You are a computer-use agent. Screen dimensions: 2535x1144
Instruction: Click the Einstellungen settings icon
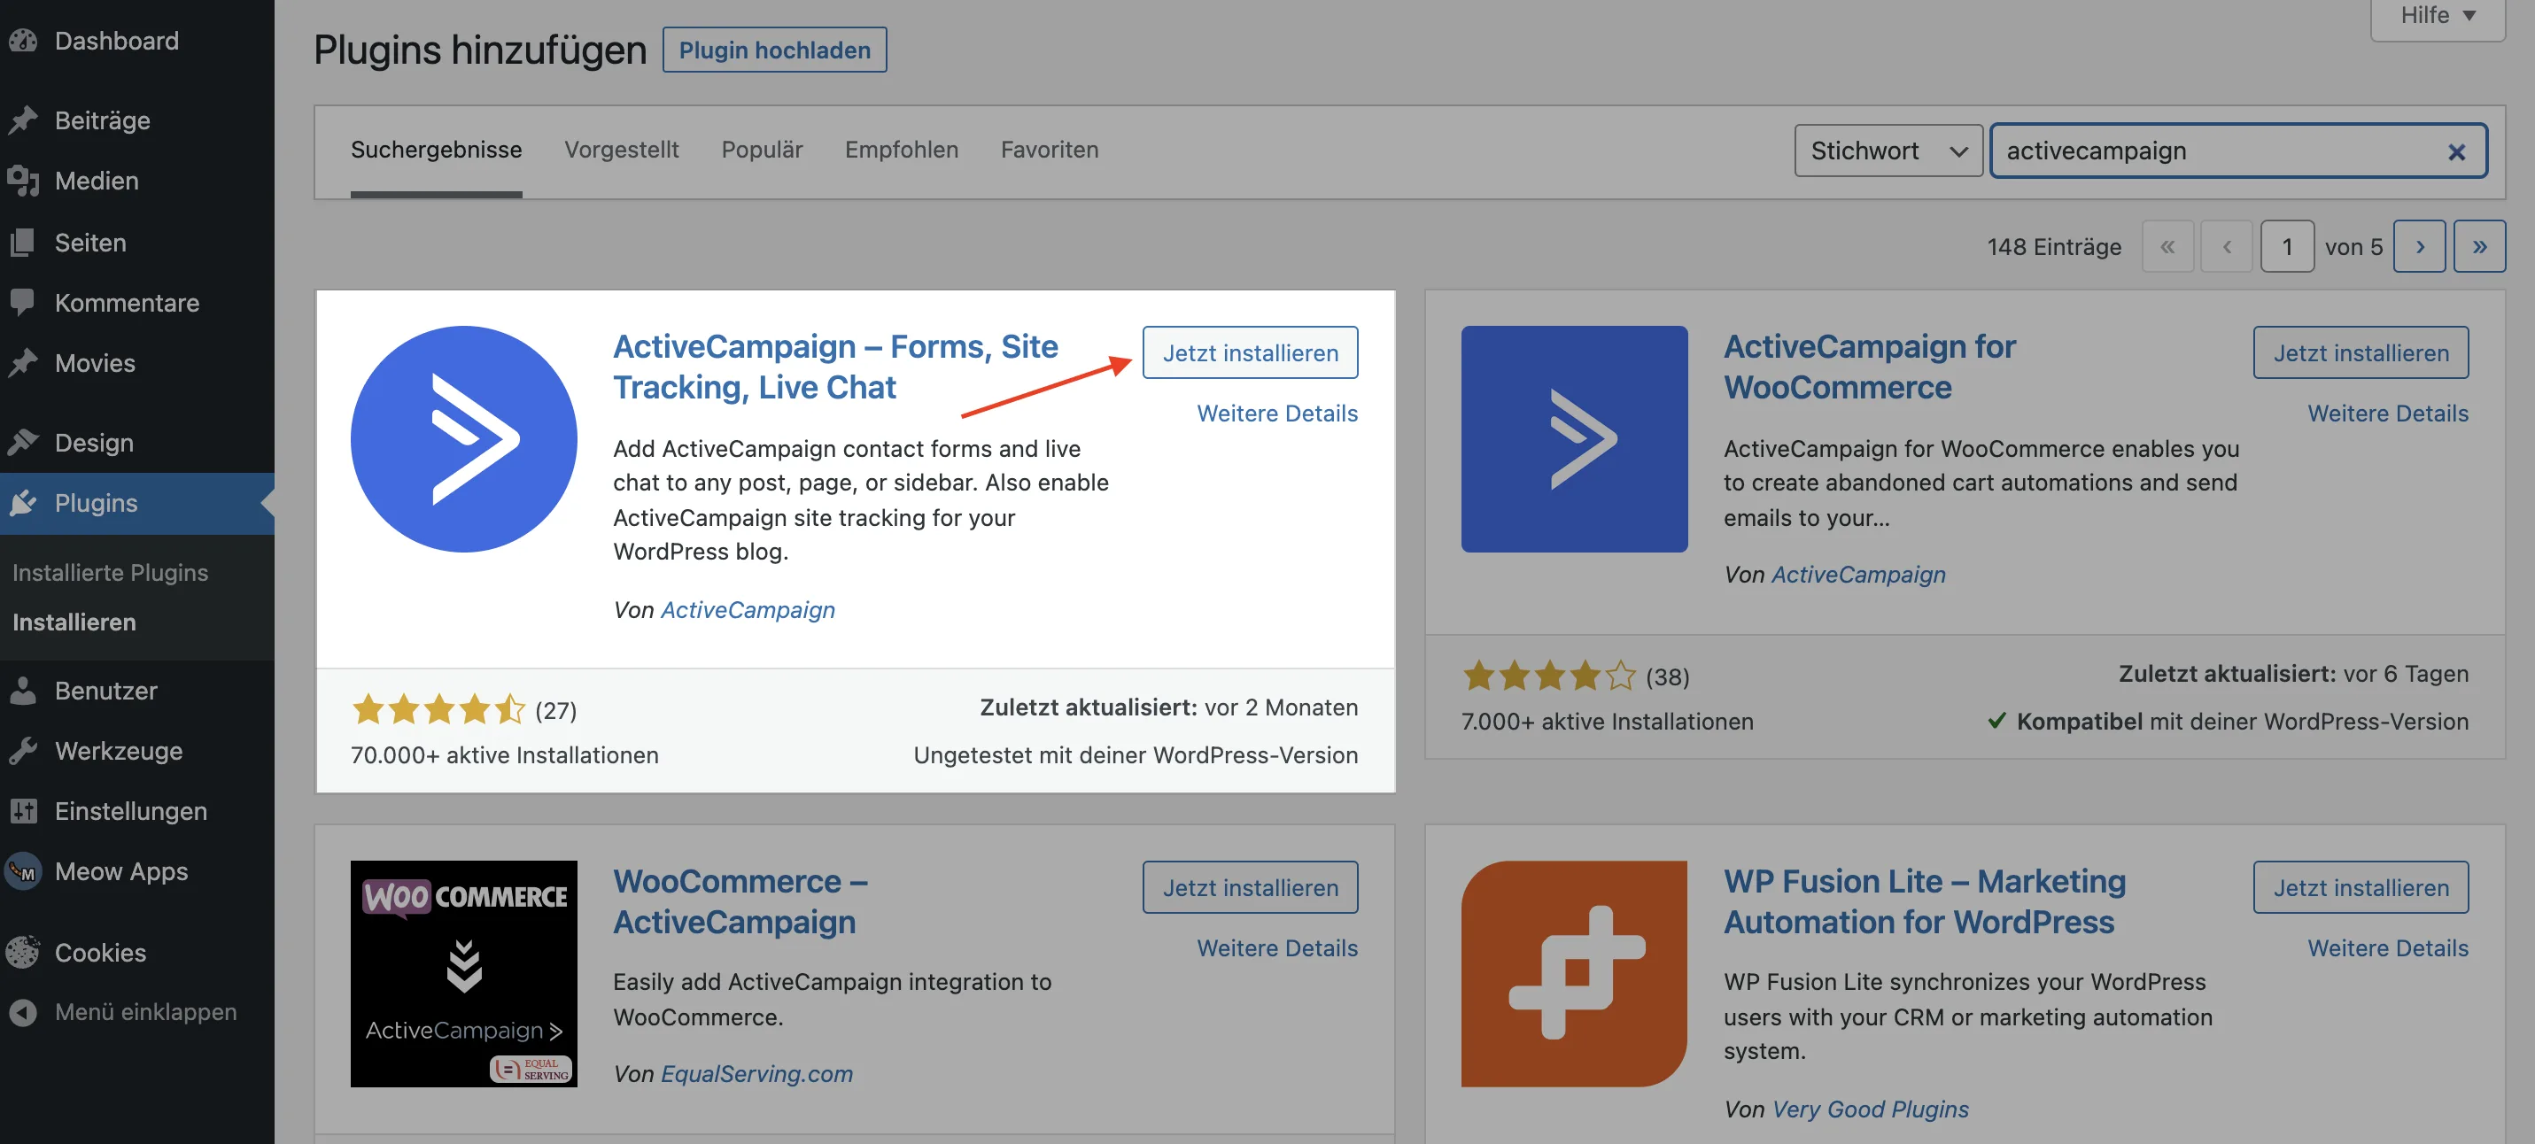[24, 810]
